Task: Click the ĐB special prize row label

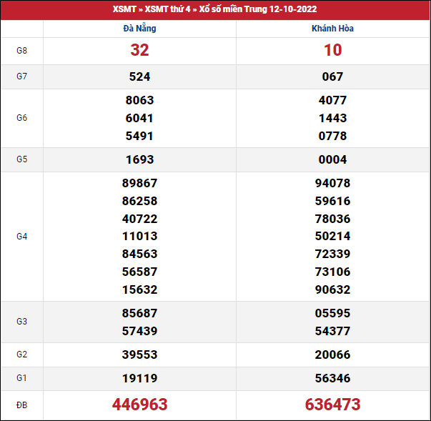Action: pyautogui.click(x=22, y=405)
